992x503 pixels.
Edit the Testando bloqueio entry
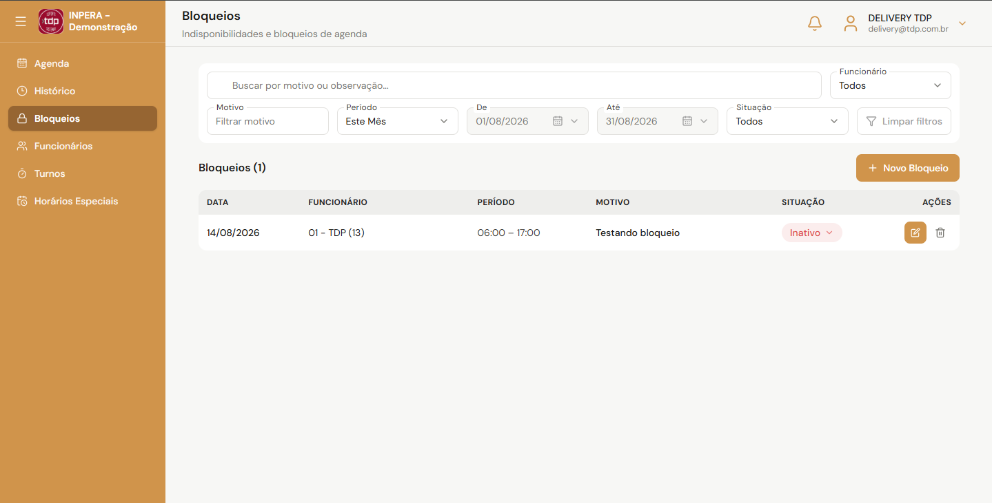click(x=915, y=233)
